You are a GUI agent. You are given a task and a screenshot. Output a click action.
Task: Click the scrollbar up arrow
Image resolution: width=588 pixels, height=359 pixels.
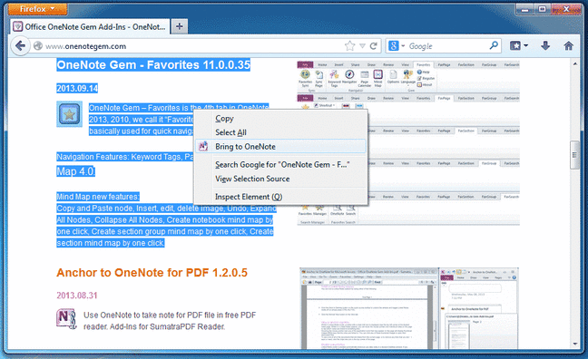pos(575,64)
